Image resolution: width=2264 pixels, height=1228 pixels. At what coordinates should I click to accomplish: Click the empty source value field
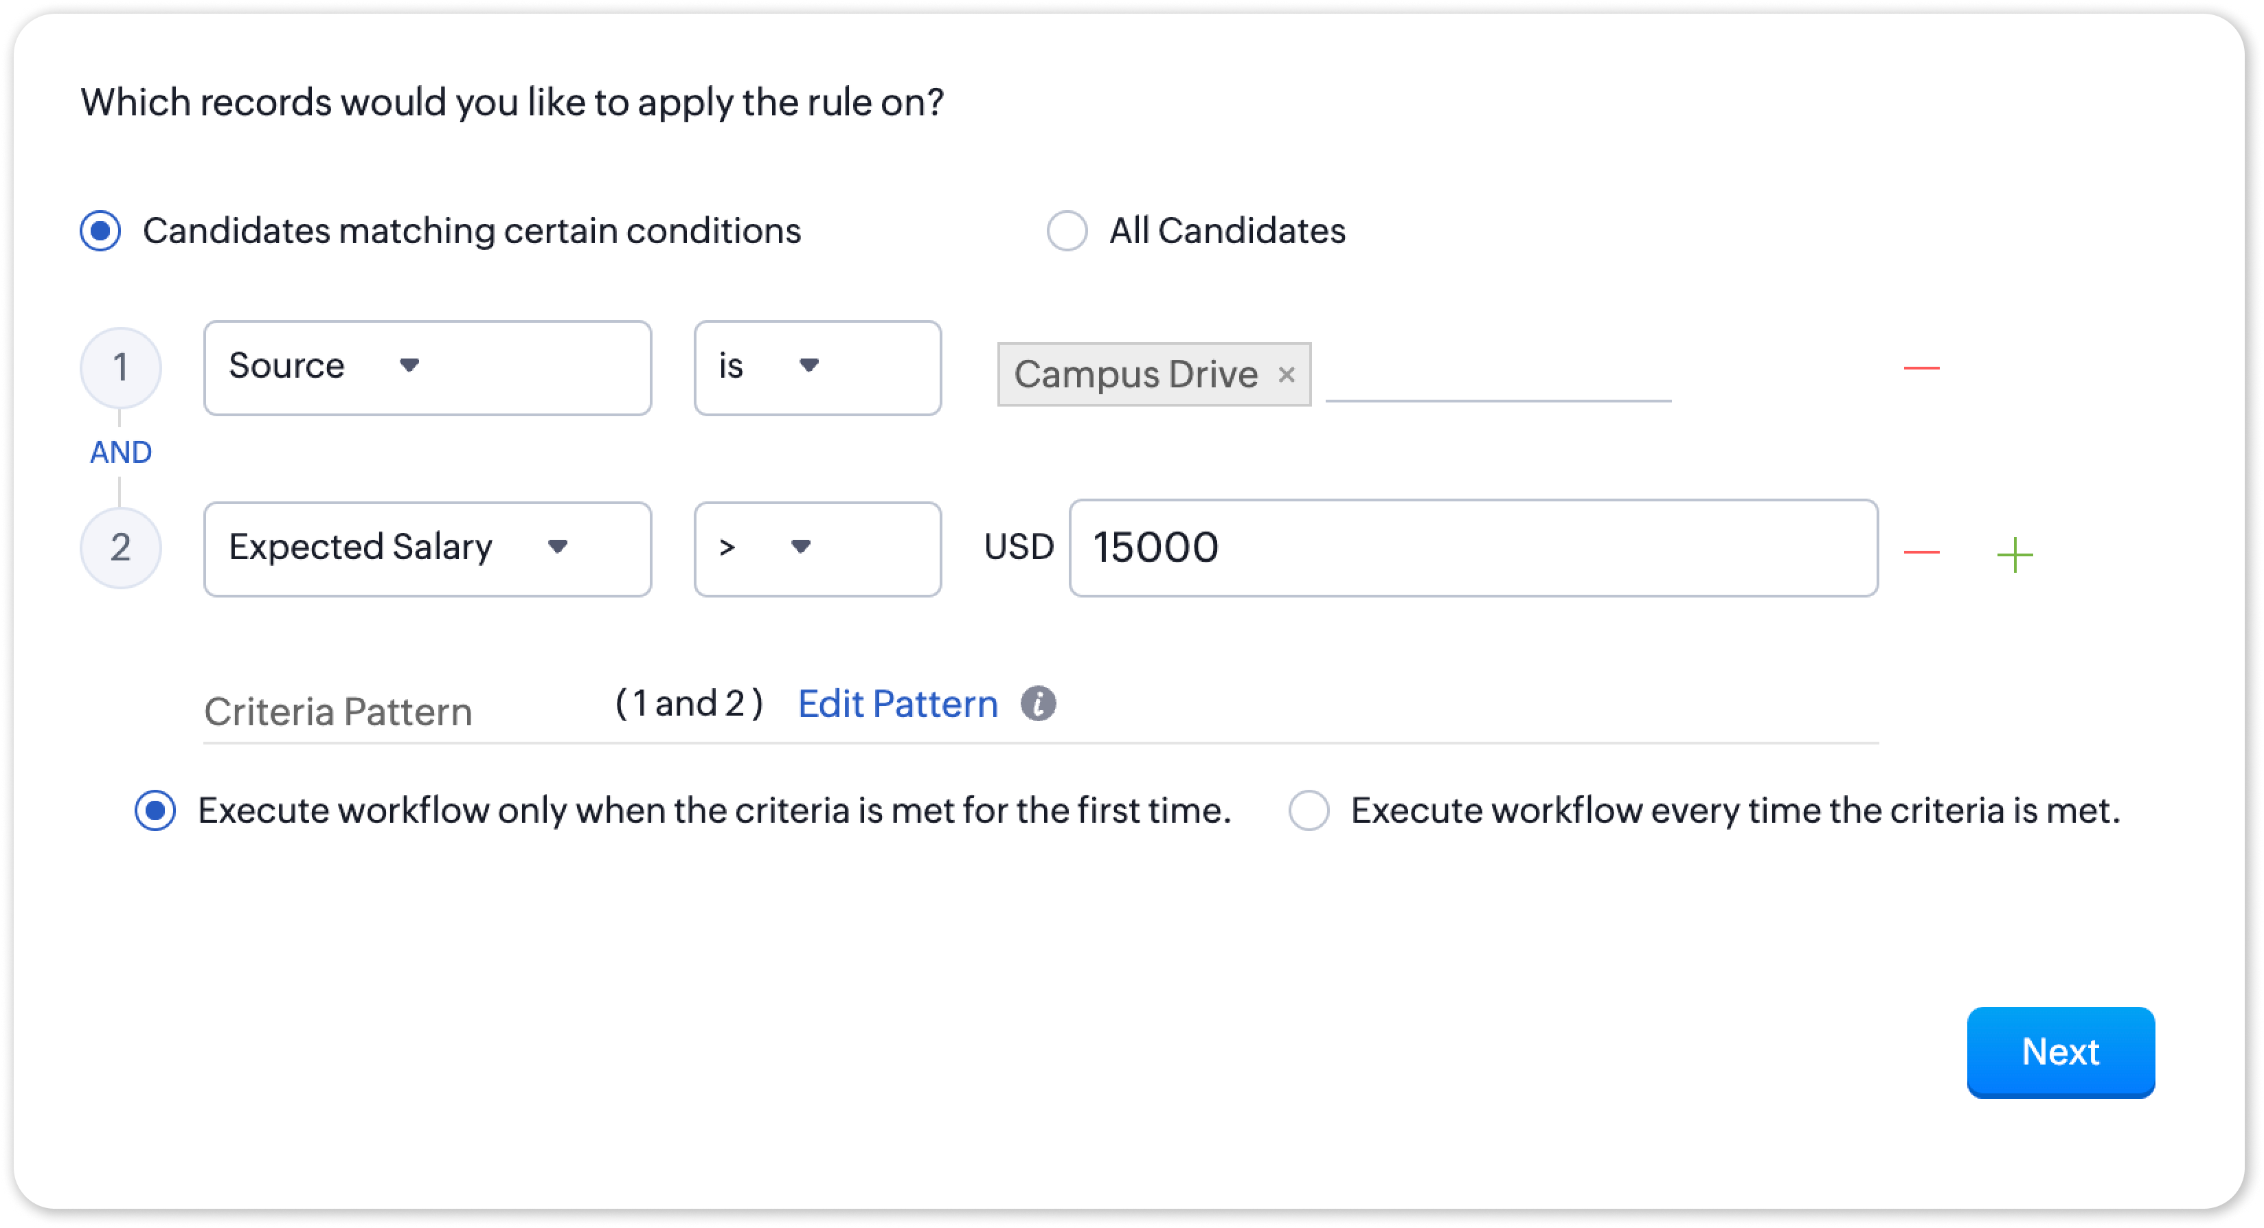(x=1497, y=376)
